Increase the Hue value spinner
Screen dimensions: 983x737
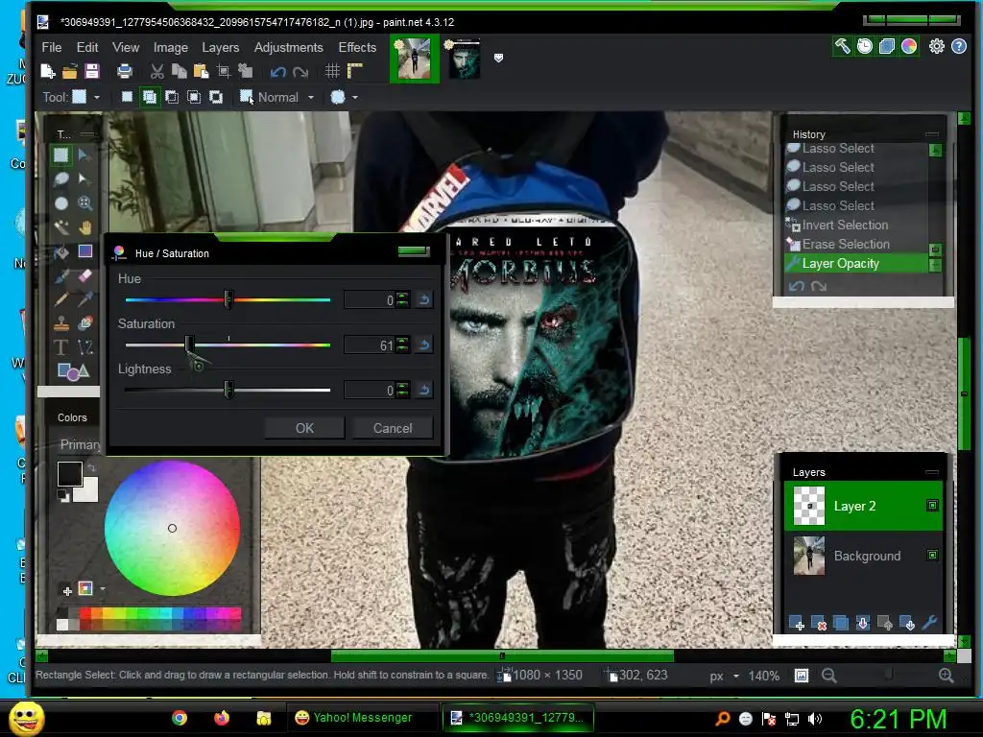pyautogui.click(x=402, y=296)
